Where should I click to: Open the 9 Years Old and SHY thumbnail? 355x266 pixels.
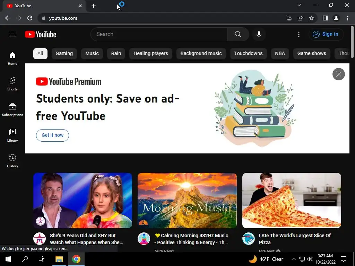click(x=83, y=201)
